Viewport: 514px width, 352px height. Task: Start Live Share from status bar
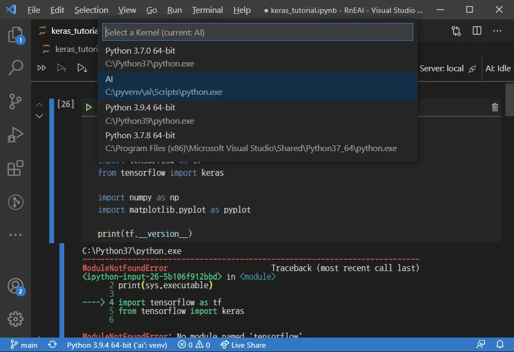click(243, 345)
